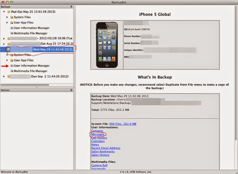
Task: Open the Contacts link
Action: tap(97, 130)
